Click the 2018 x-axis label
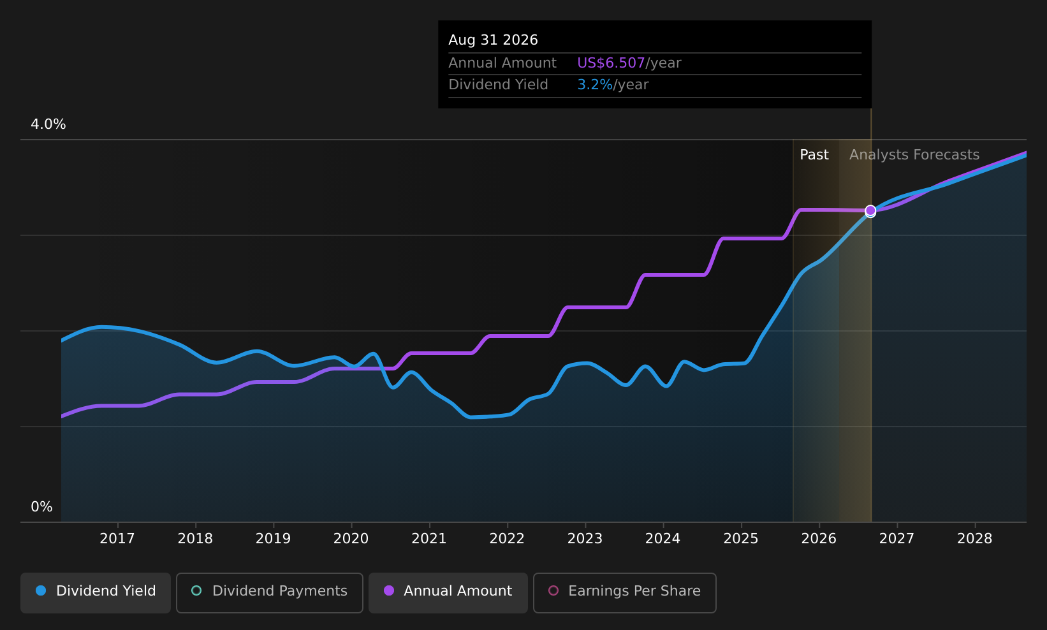 (195, 539)
